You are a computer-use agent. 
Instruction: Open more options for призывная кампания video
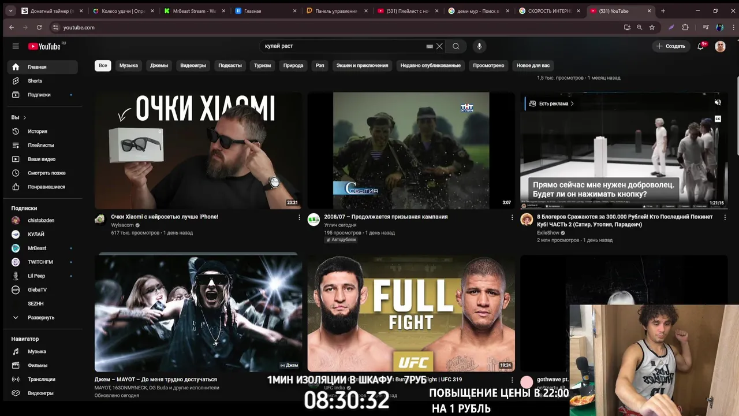click(512, 217)
